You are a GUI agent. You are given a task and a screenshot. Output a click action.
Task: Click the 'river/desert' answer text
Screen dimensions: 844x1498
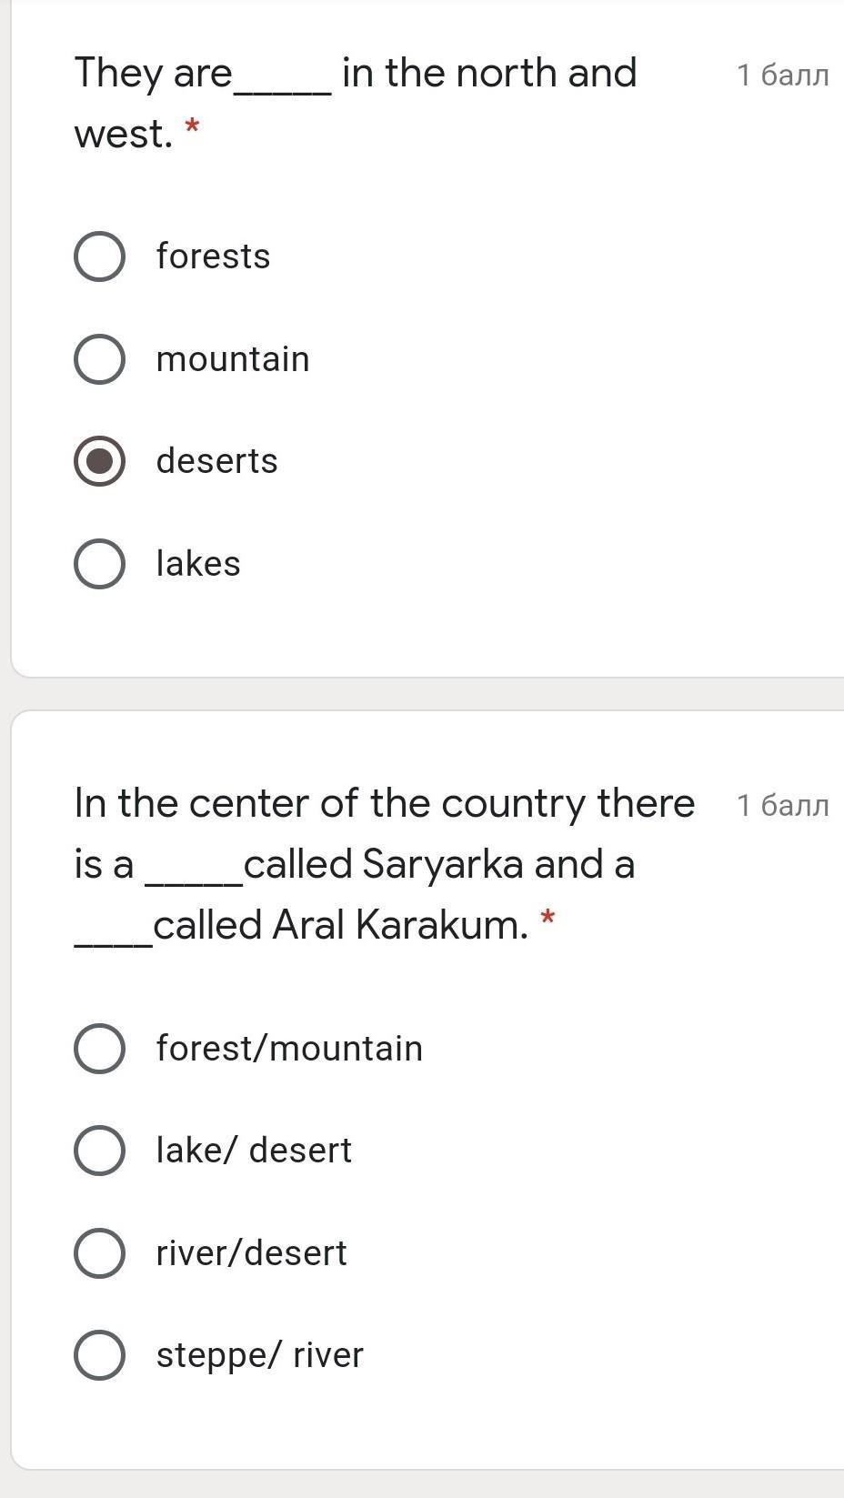[x=251, y=1253]
